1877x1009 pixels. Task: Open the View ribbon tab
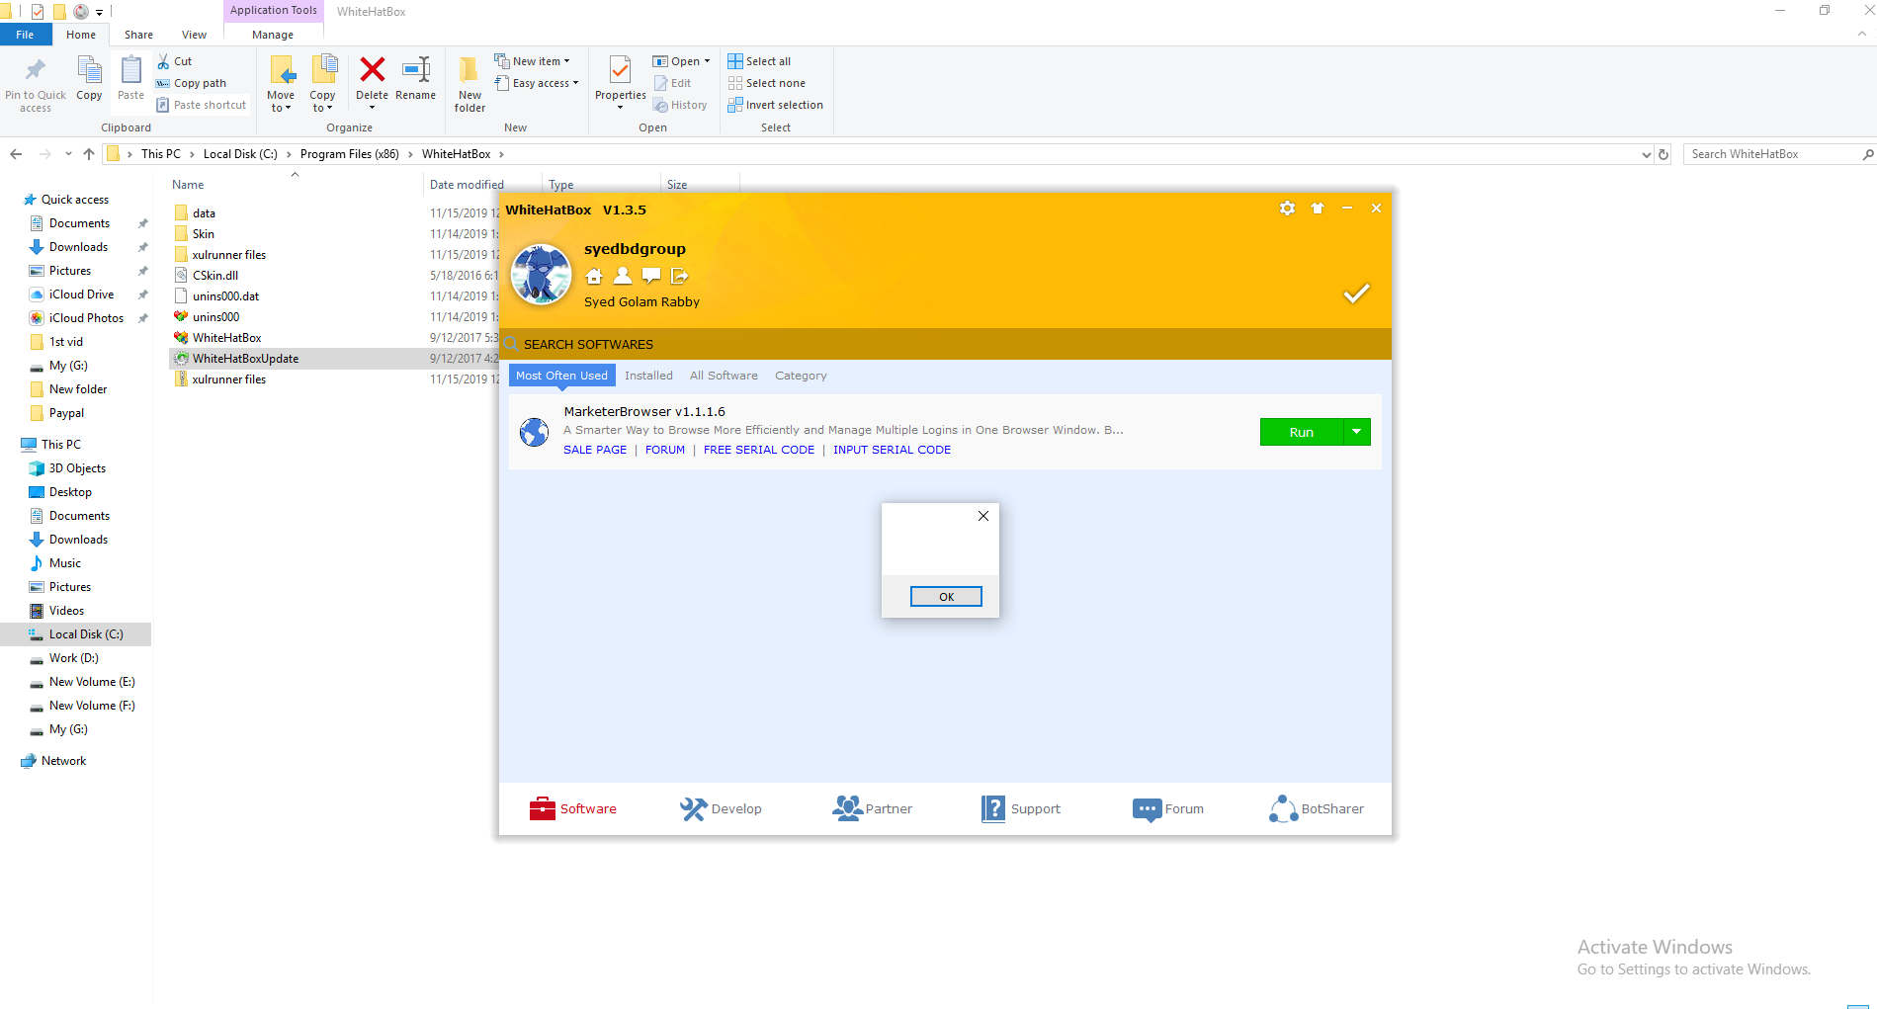point(194,35)
